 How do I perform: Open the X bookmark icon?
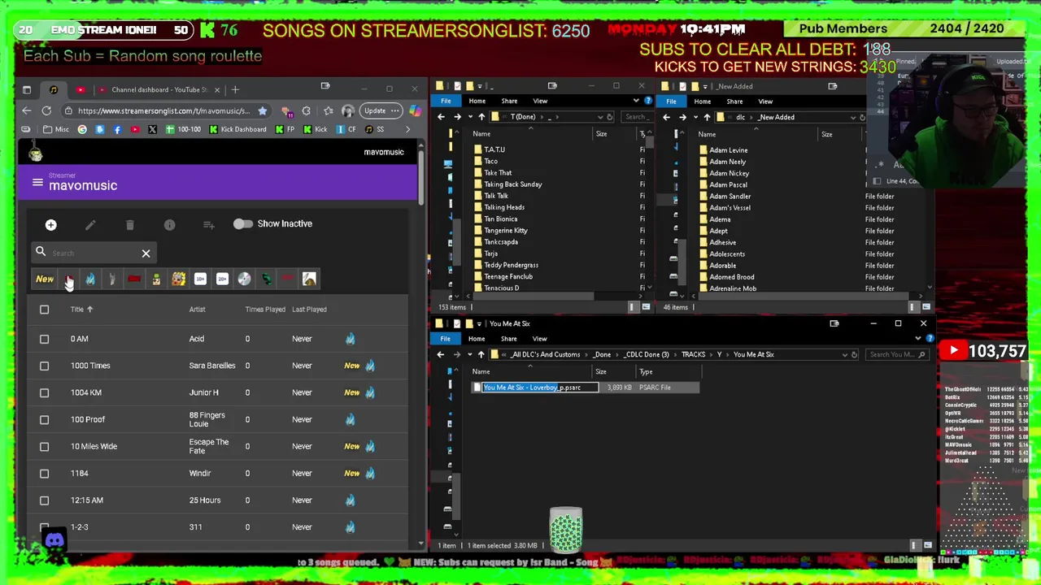coord(152,129)
